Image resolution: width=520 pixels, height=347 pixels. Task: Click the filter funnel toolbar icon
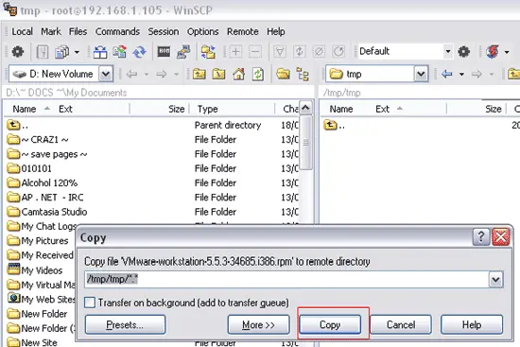click(x=280, y=52)
